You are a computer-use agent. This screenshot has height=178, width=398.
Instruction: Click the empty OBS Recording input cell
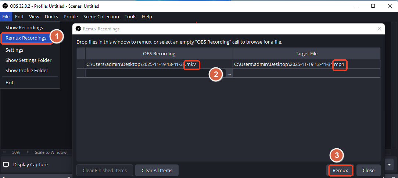[x=154, y=74]
